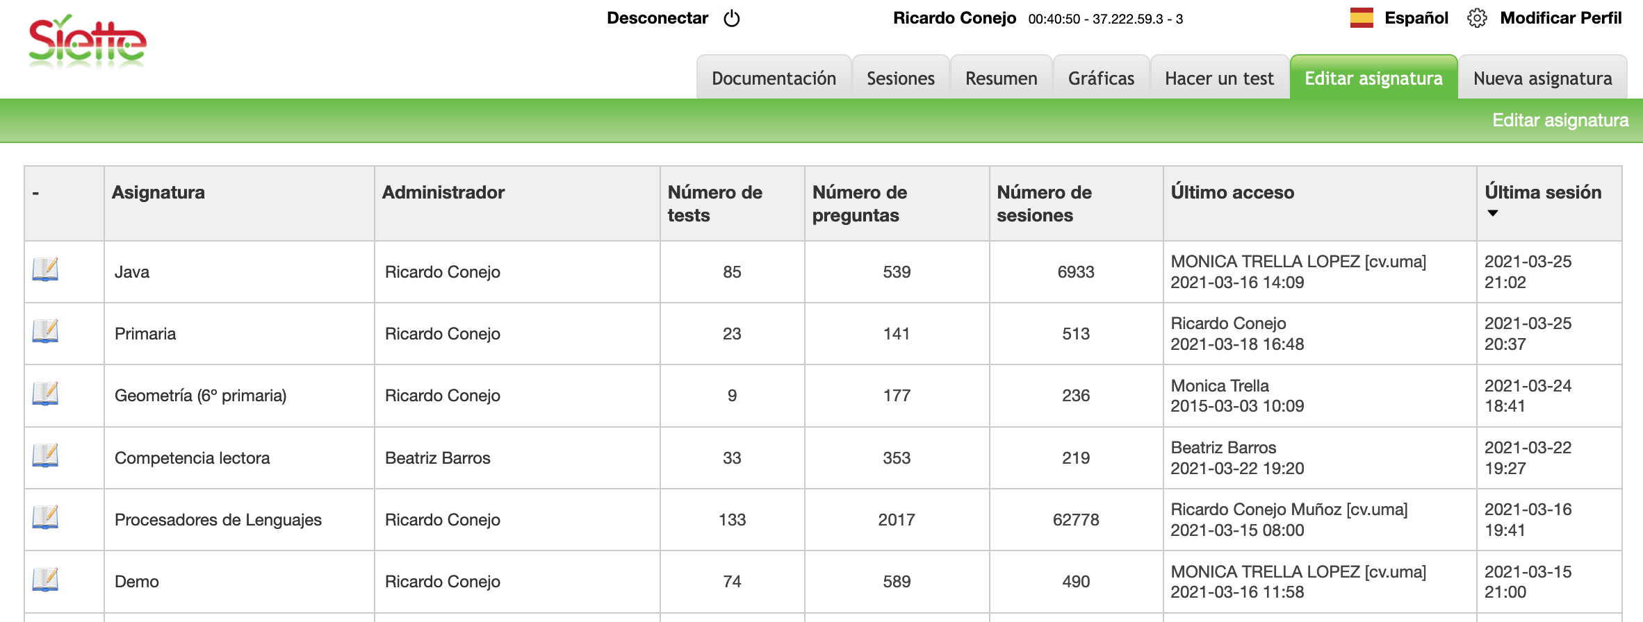Screen dimensions: 1643x622
Task: Go to the Nueva asignatura tab
Action: (1542, 78)
